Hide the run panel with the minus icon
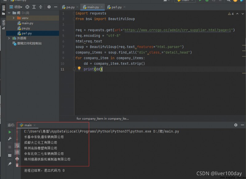This screenshot has width=246, height=179. [x=242, y=125]
